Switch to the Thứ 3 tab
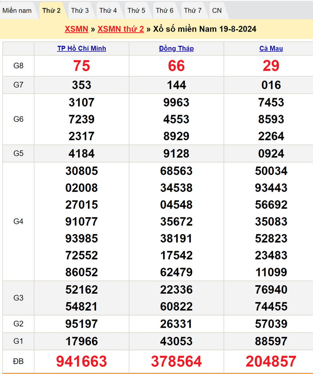 [x=80, y=11]
